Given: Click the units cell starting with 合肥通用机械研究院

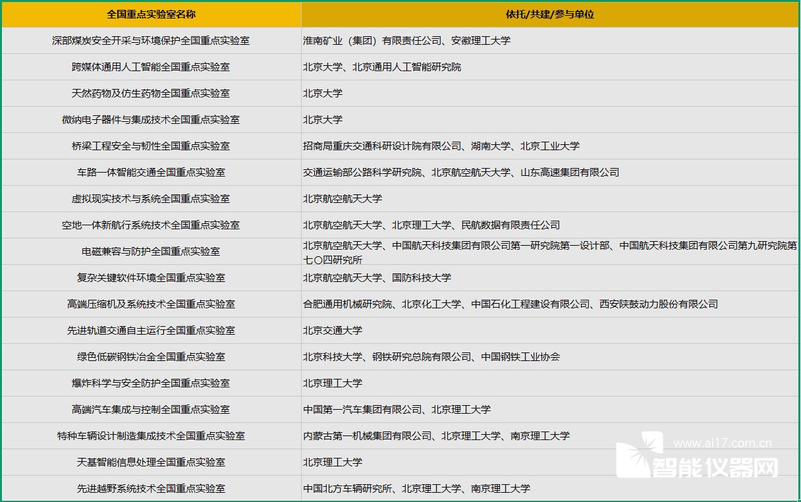Looking at the screenshot, I should pyautogui.click(x=550, y=304).
